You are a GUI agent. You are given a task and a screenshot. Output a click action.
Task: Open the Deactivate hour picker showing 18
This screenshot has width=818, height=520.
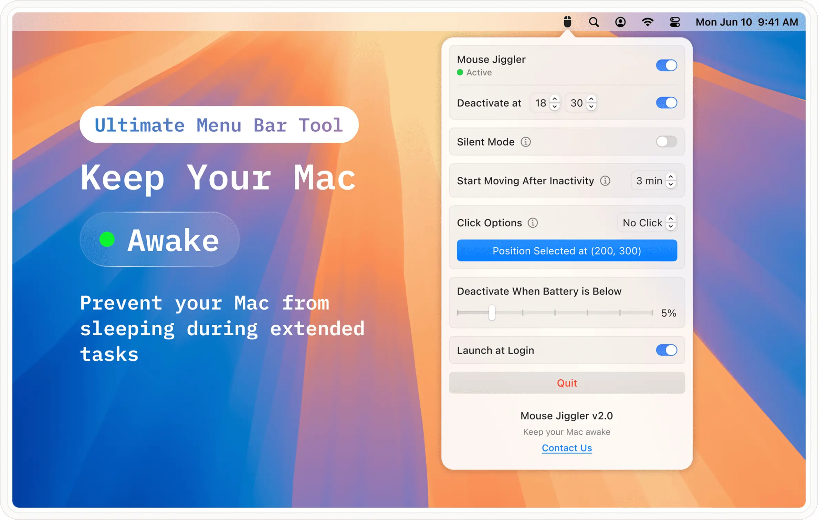(546, 103)
